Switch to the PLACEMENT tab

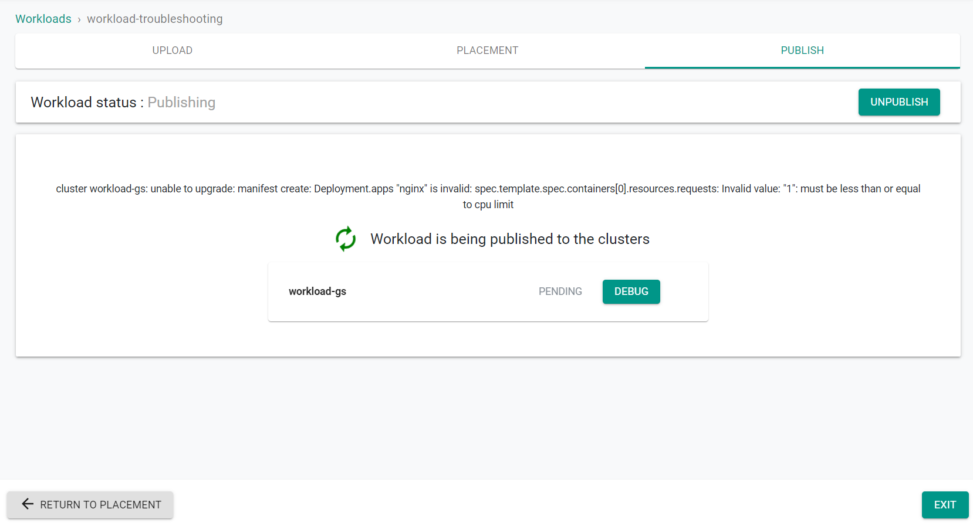(x=487, y=50)
